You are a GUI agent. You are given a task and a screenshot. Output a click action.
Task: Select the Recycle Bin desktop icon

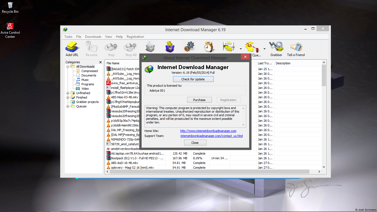[x=10, y=7]
